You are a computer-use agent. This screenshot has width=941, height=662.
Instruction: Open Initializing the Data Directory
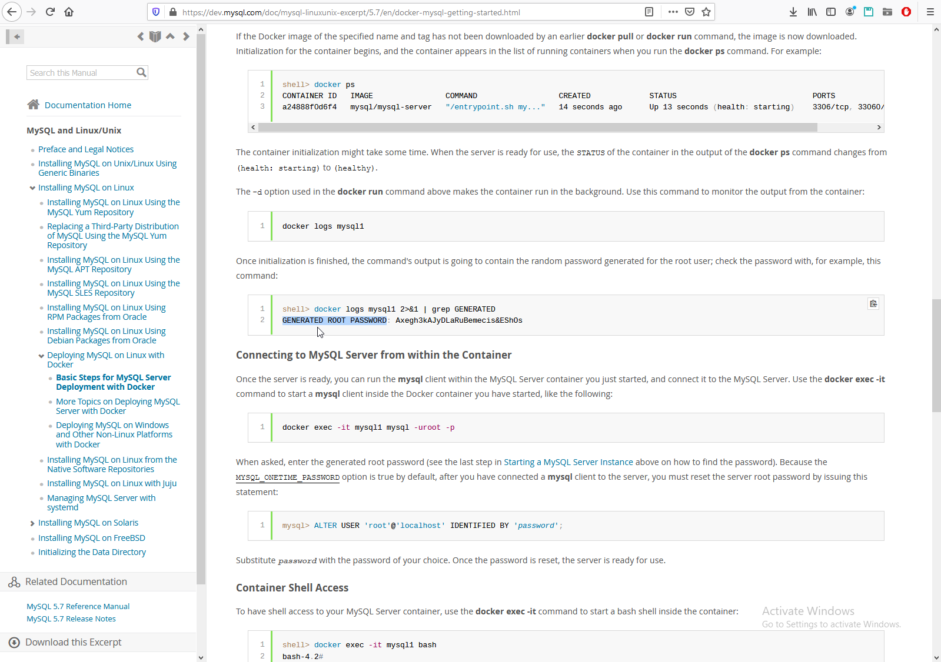pos(92,552)
